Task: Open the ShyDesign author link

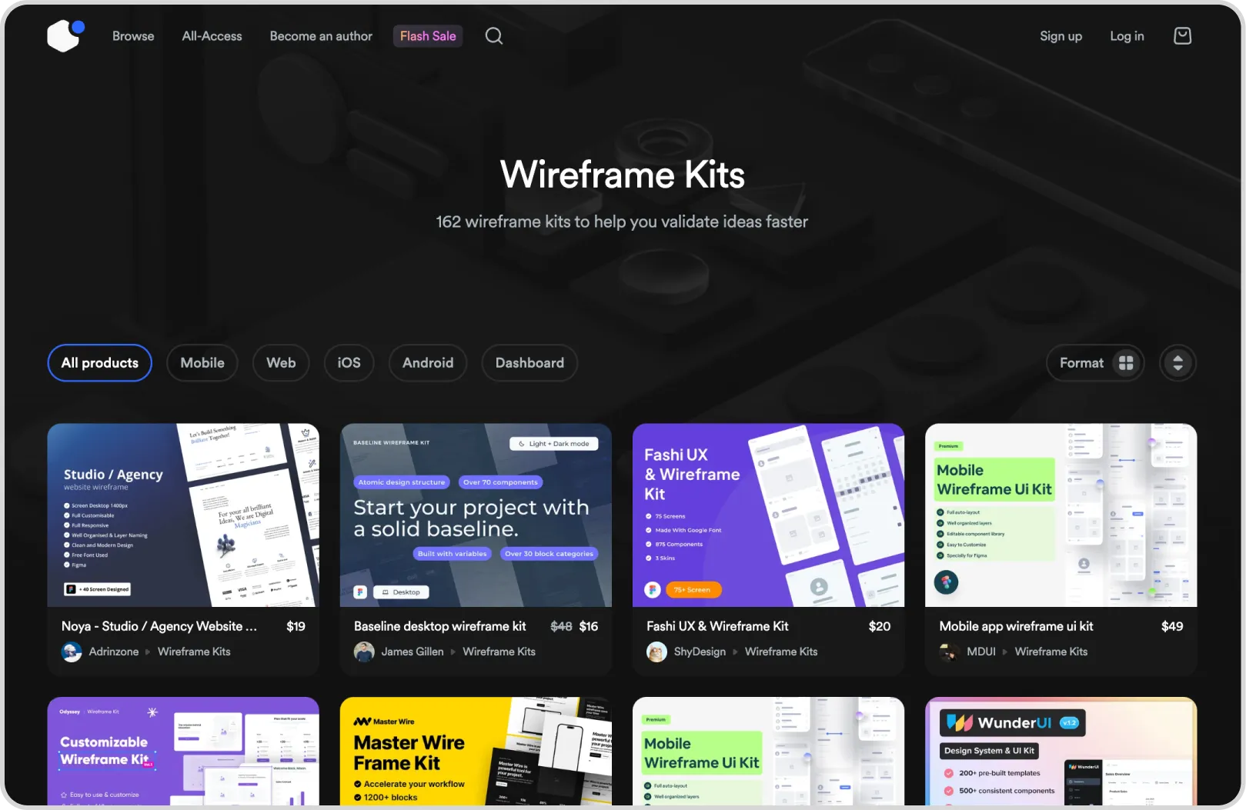Action: point(700,652)
